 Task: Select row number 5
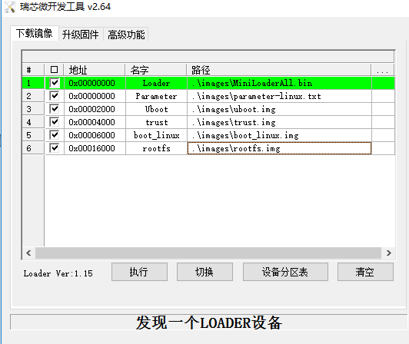(x=33, y=135)
